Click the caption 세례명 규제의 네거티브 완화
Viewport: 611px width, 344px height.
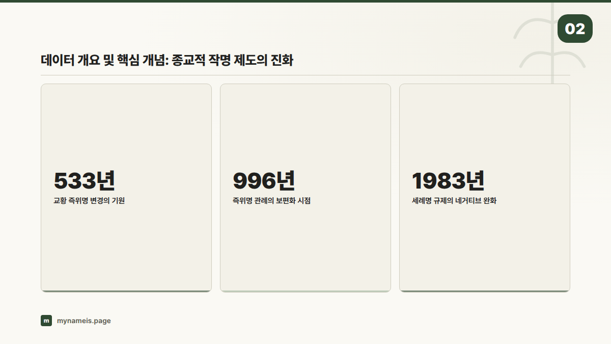click(x=454, y=201)
